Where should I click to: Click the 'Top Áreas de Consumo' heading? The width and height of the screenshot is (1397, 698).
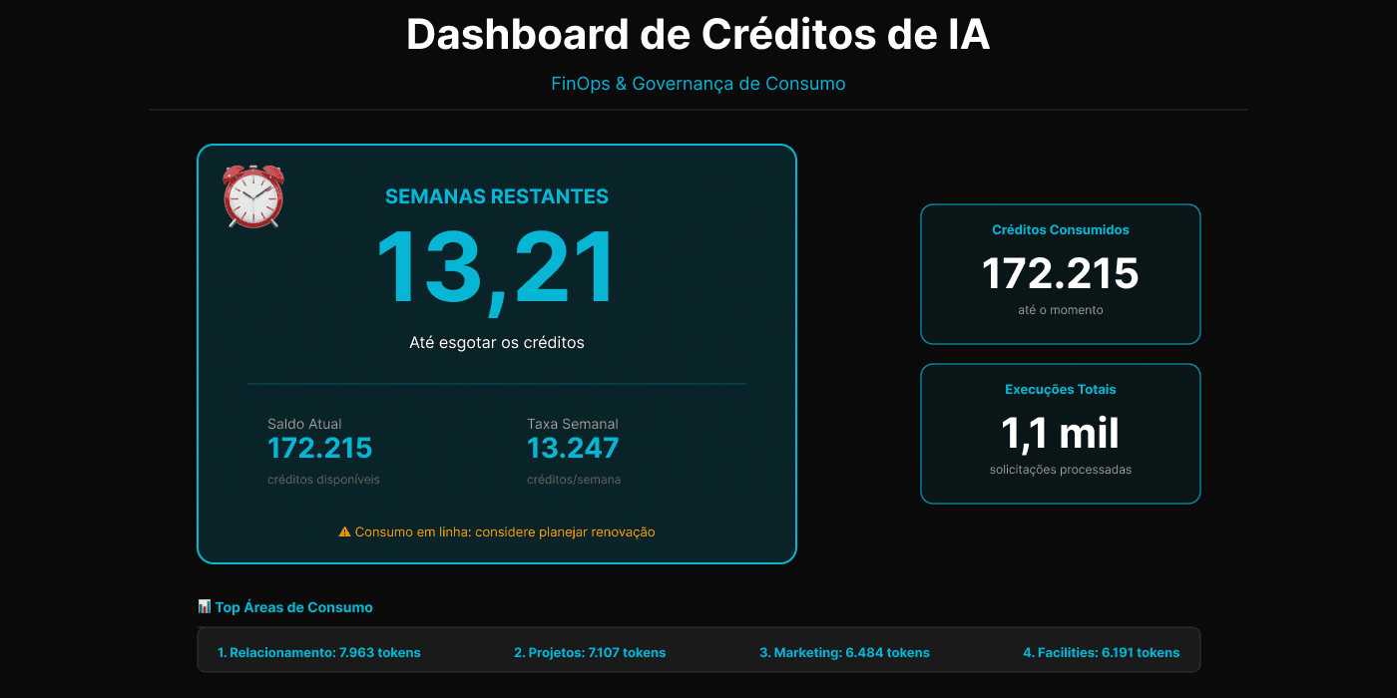click(294, 607)
